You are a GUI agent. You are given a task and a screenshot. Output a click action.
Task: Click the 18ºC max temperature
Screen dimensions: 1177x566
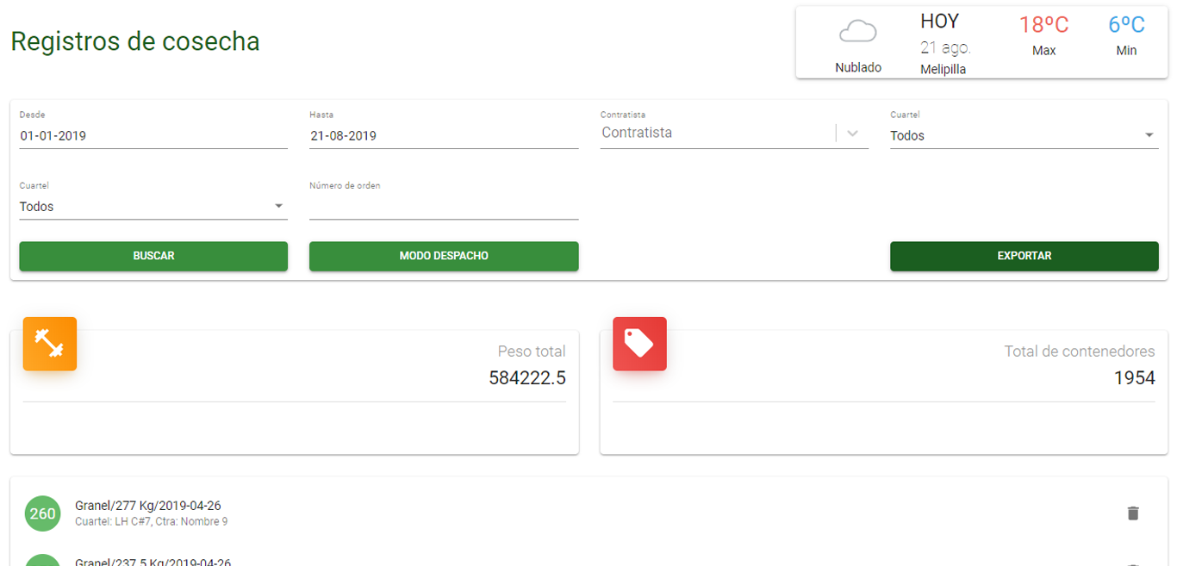click(1043, 25)
